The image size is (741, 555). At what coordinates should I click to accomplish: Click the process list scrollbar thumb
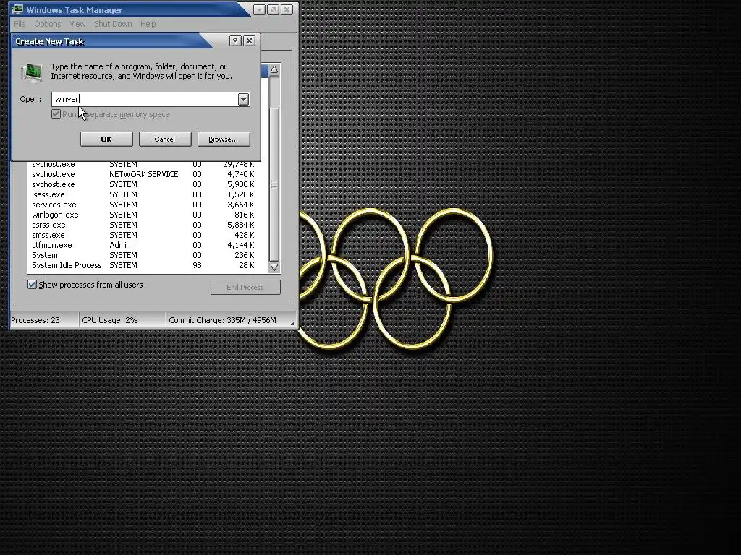pyautogui.click(x=274, y=184)
